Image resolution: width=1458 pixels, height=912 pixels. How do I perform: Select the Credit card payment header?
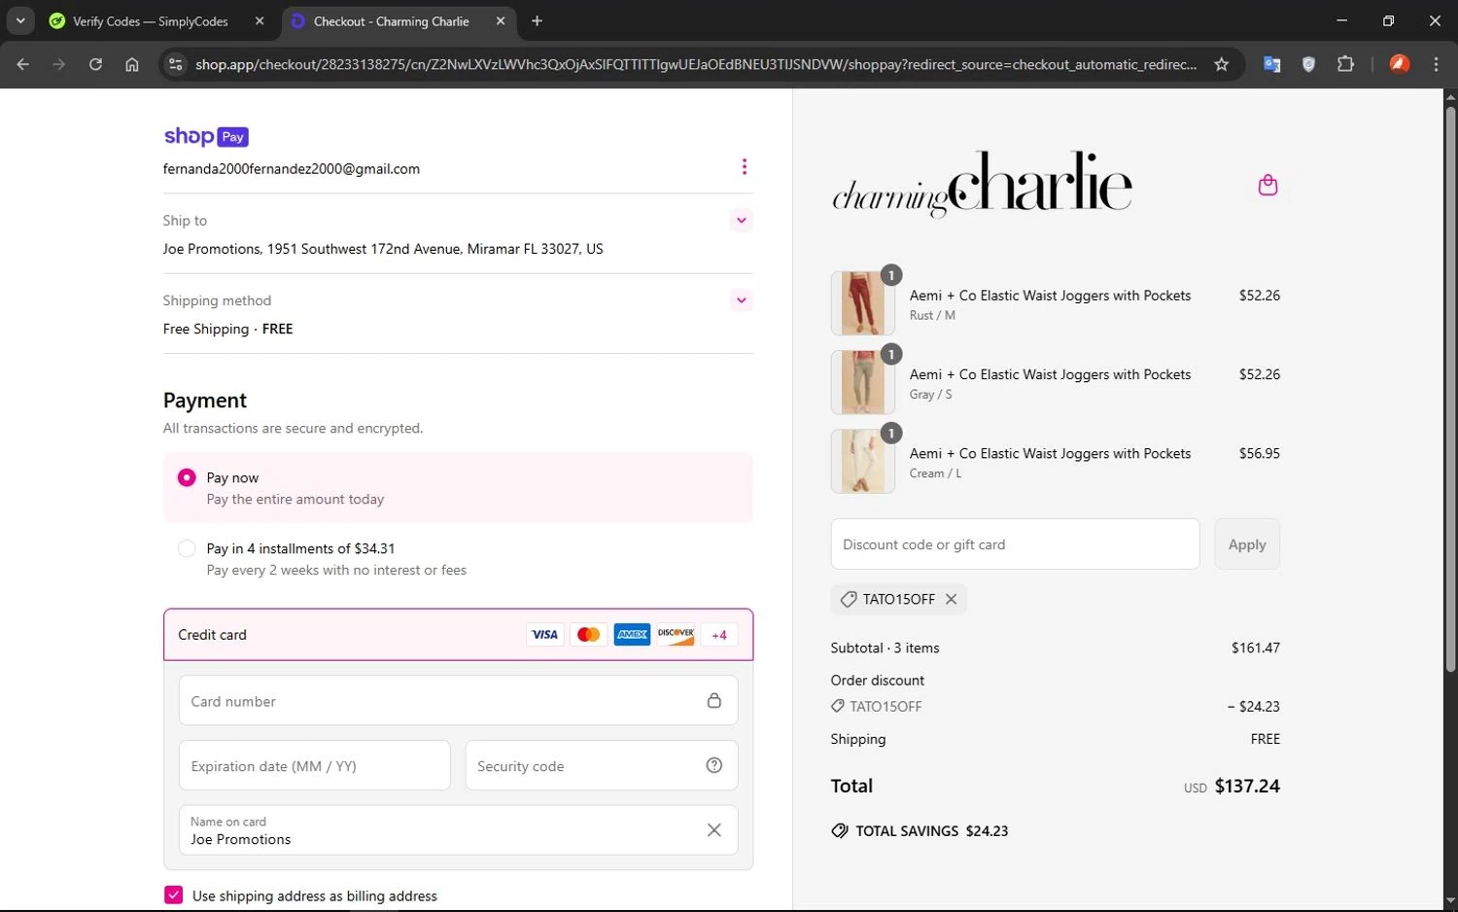(x=458, y=635)
